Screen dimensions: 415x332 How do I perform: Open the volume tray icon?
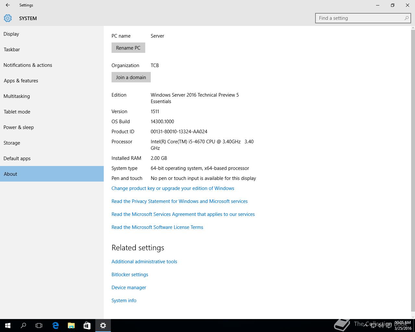[x=381, y=326]
